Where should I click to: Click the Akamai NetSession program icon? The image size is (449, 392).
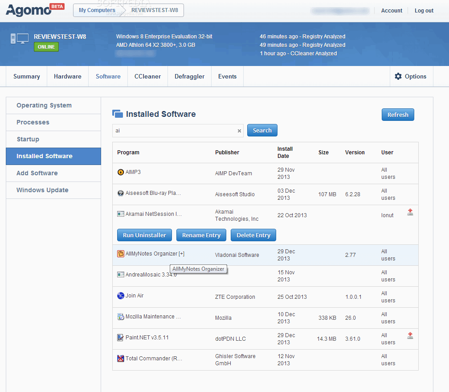[121, 214]
